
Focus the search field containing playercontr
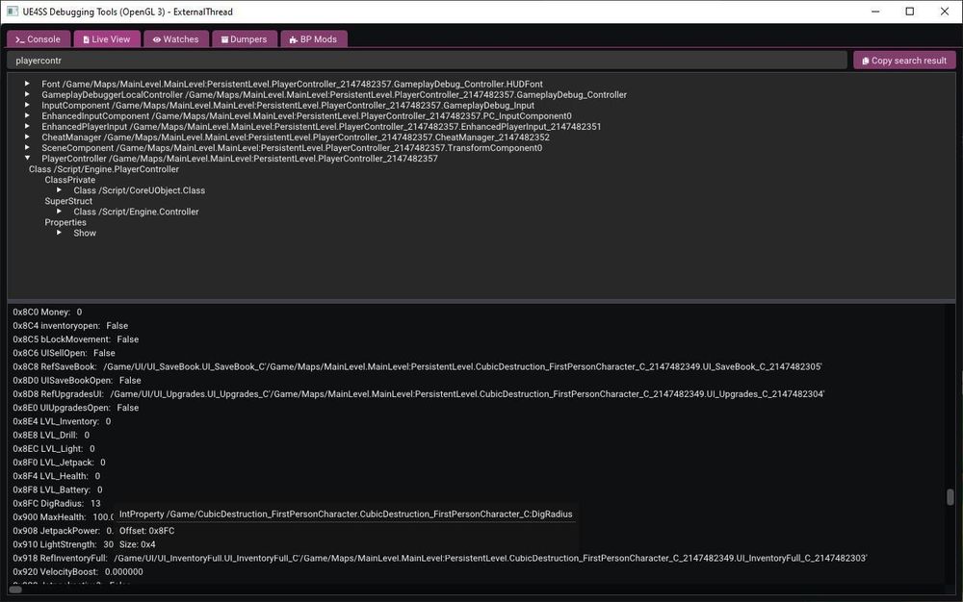pyautogui.click(x=428, y=61)
